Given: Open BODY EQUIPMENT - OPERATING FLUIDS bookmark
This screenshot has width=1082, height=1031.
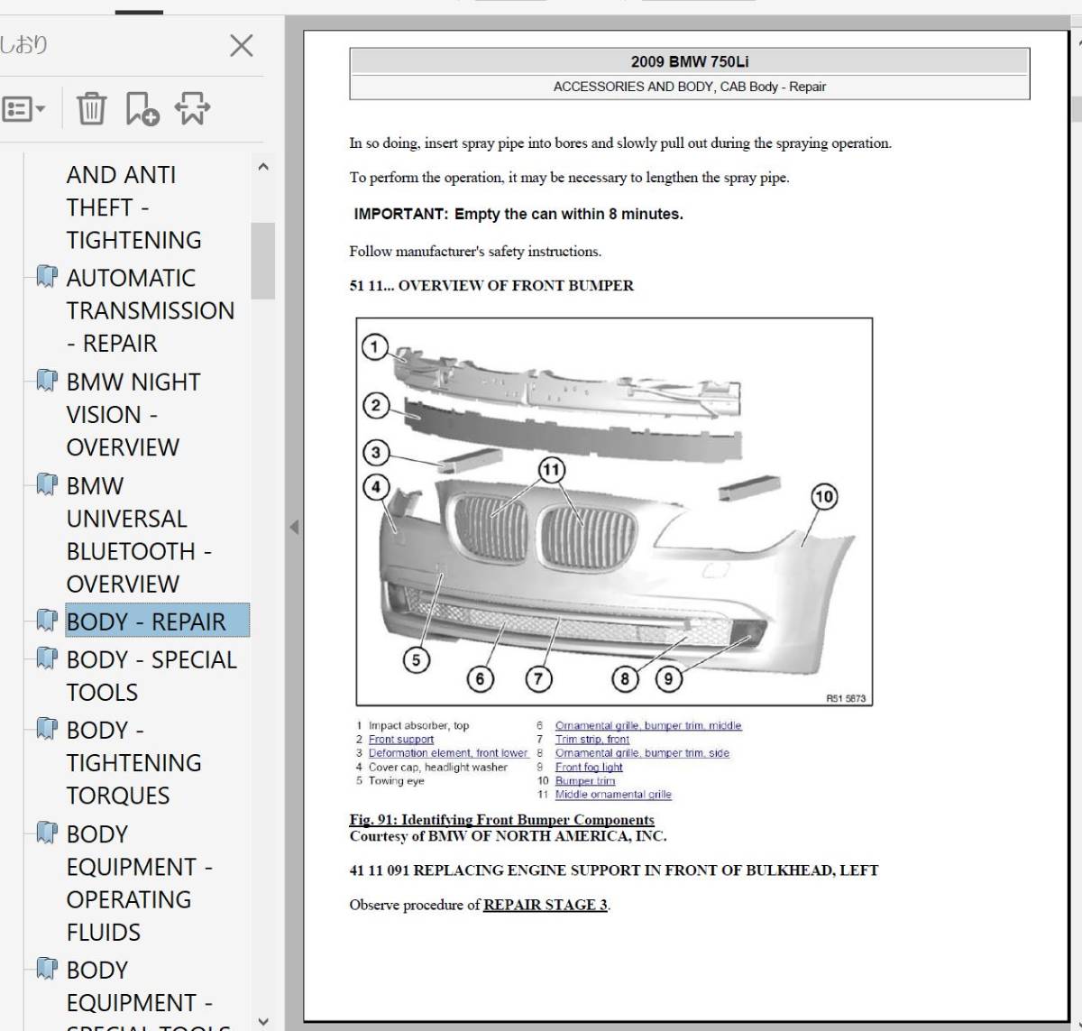Looking at the screenshot, I should tap(139, 883).
